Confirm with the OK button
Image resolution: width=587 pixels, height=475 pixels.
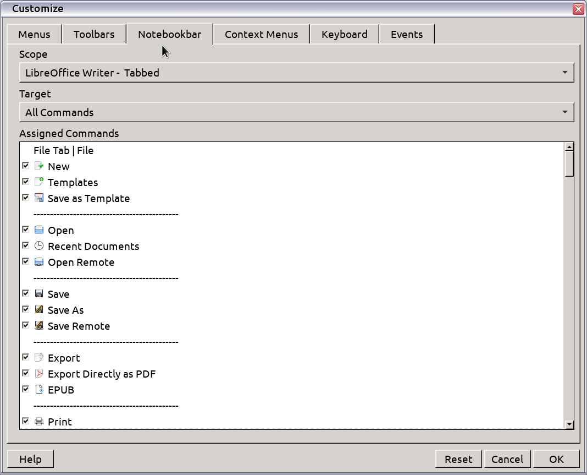coord(556,459)
